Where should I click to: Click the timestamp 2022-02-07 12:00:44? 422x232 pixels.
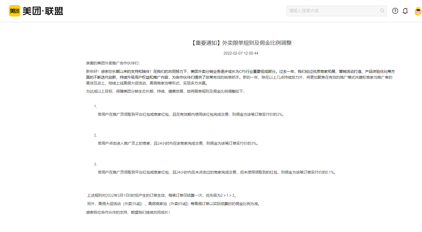click(x=241, y=53)
